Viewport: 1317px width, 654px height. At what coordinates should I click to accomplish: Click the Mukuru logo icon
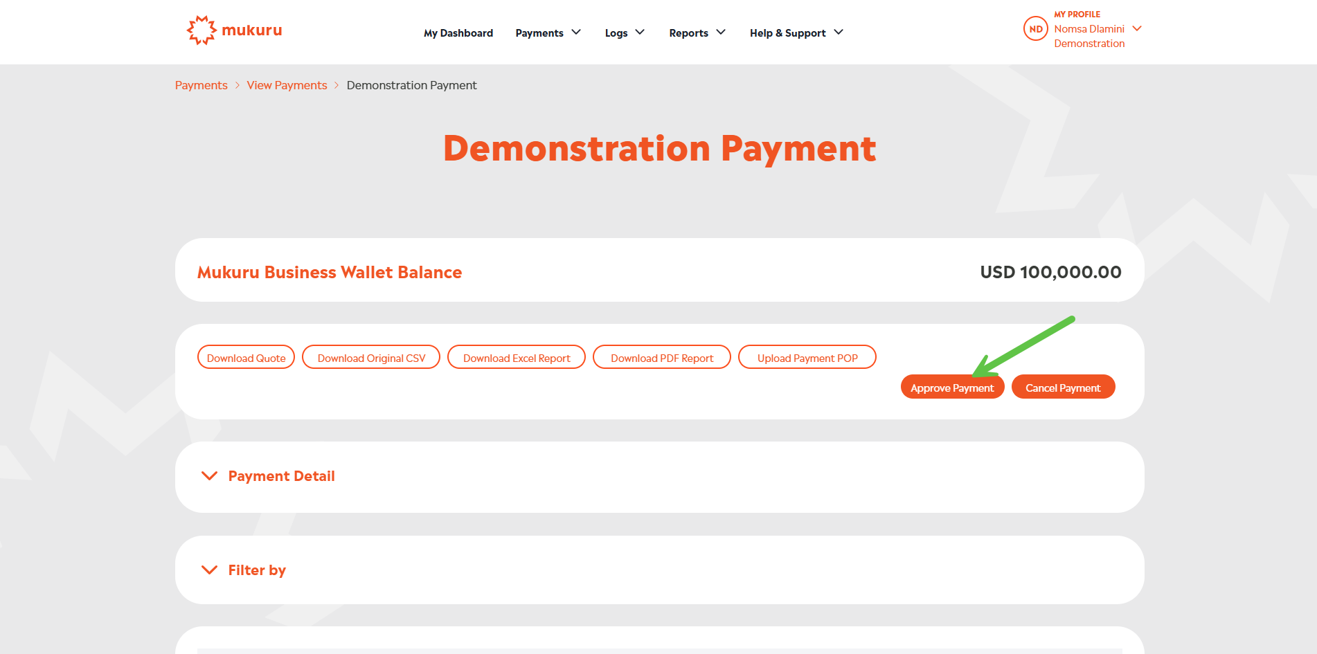(x=201, y=30)
